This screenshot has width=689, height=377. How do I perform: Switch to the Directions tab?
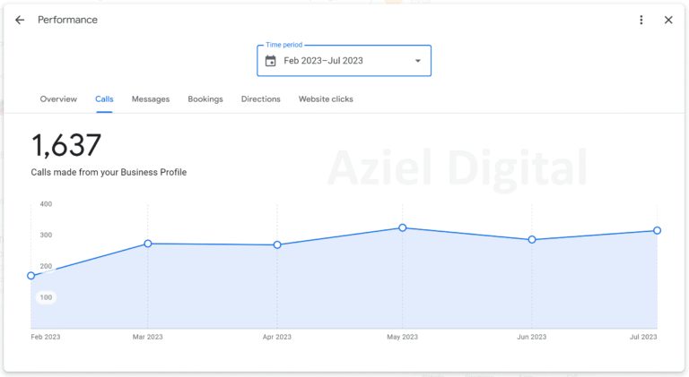point(261,99)
